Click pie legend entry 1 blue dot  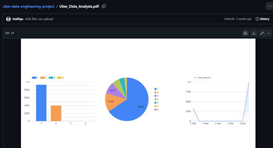click(155, 89)
